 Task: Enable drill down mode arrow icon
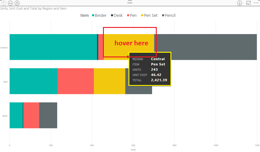(x=239, y=3)
